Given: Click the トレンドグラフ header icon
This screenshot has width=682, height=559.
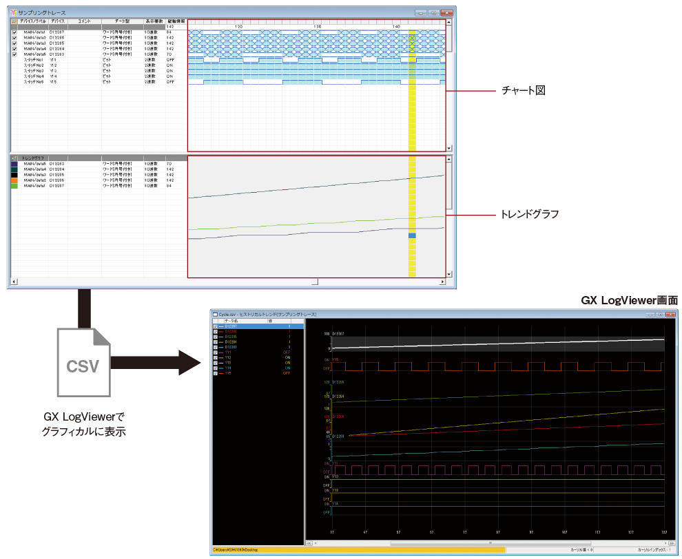Looking at the screenshot, I should pyautogui.click(x=14, y=158).
